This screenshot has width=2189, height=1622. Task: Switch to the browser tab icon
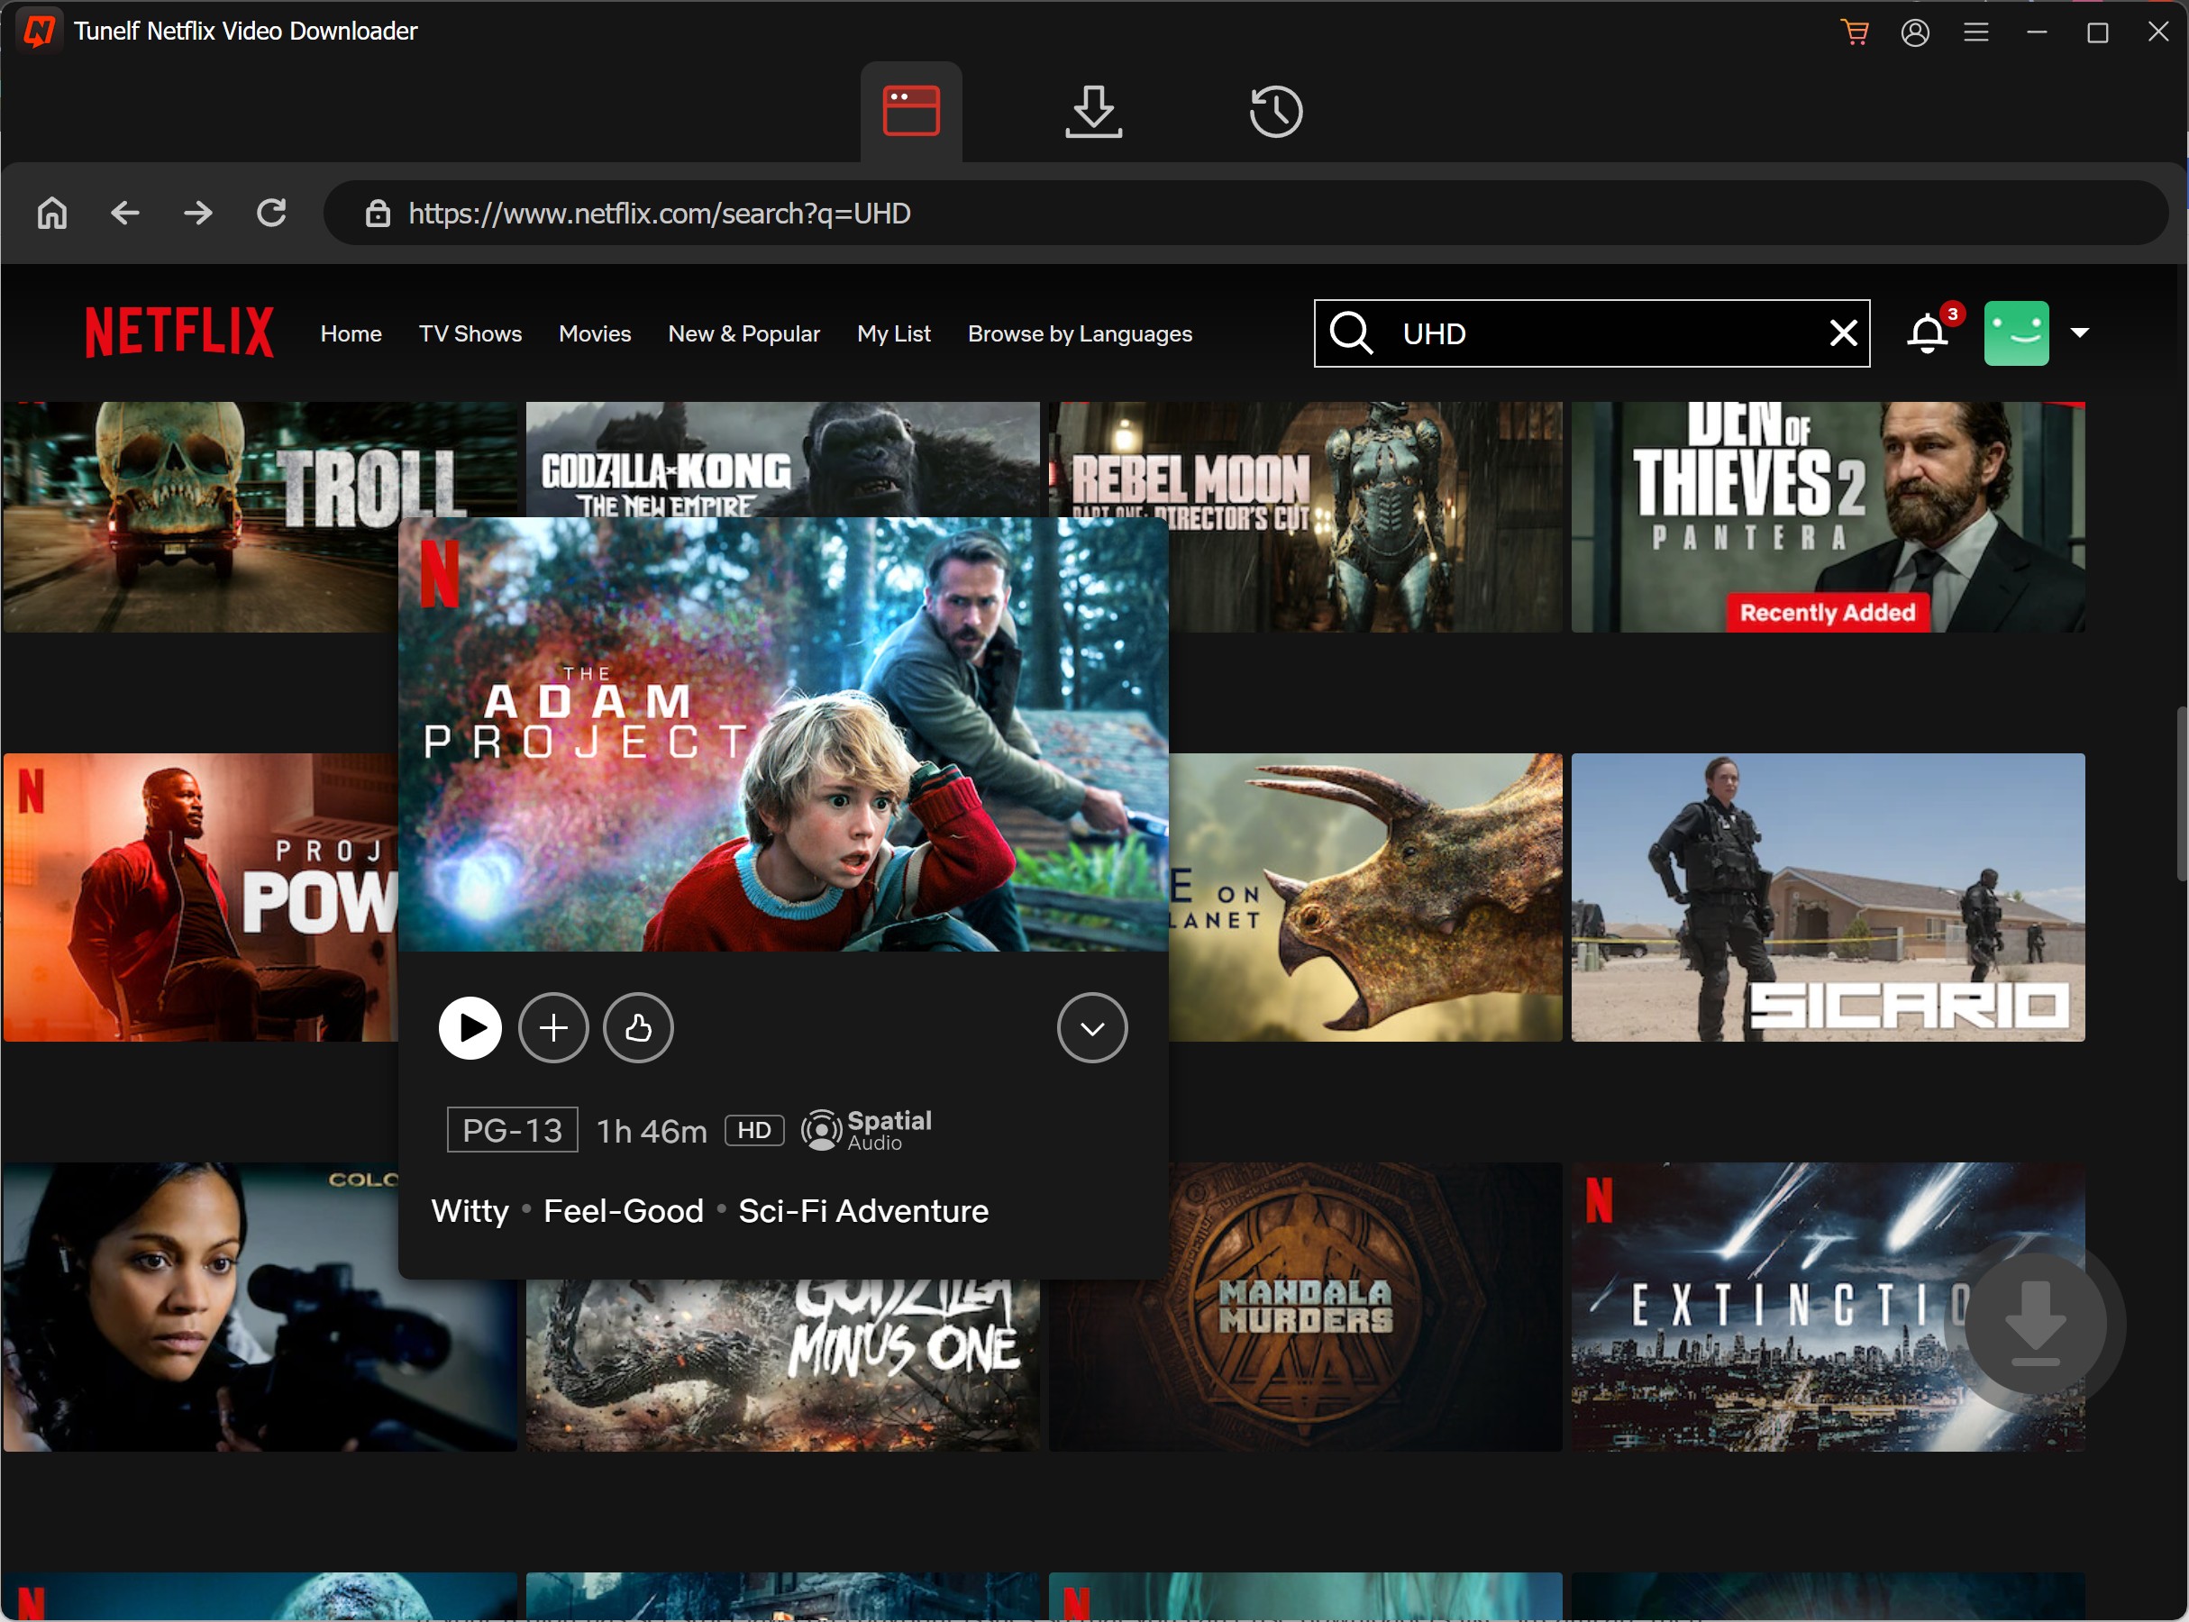click(911, 111)
